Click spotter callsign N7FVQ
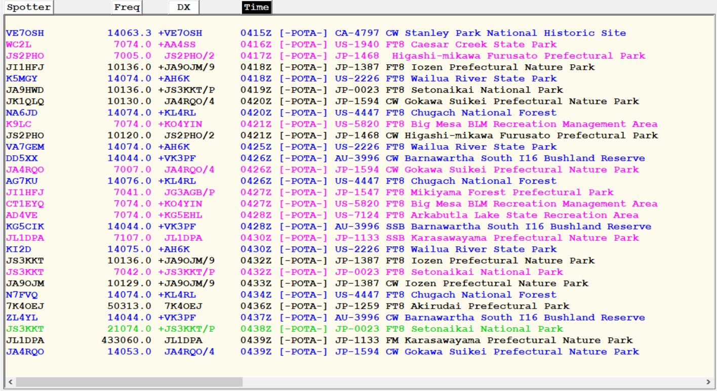 point(22,295)
